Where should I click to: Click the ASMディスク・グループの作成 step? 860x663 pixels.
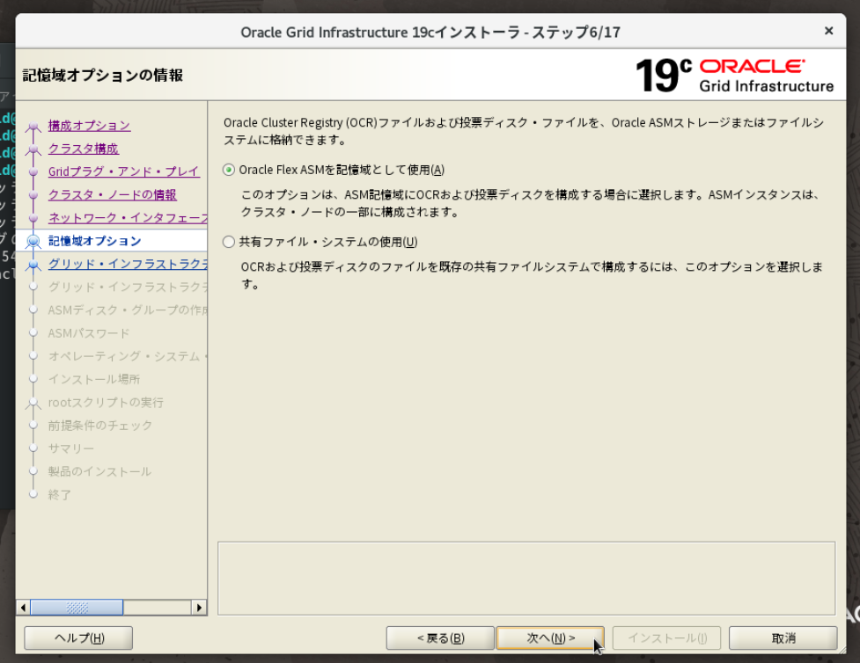(x=128, y=310)
